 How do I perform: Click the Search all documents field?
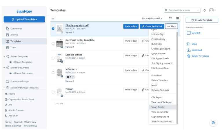[x=182, y=10]
